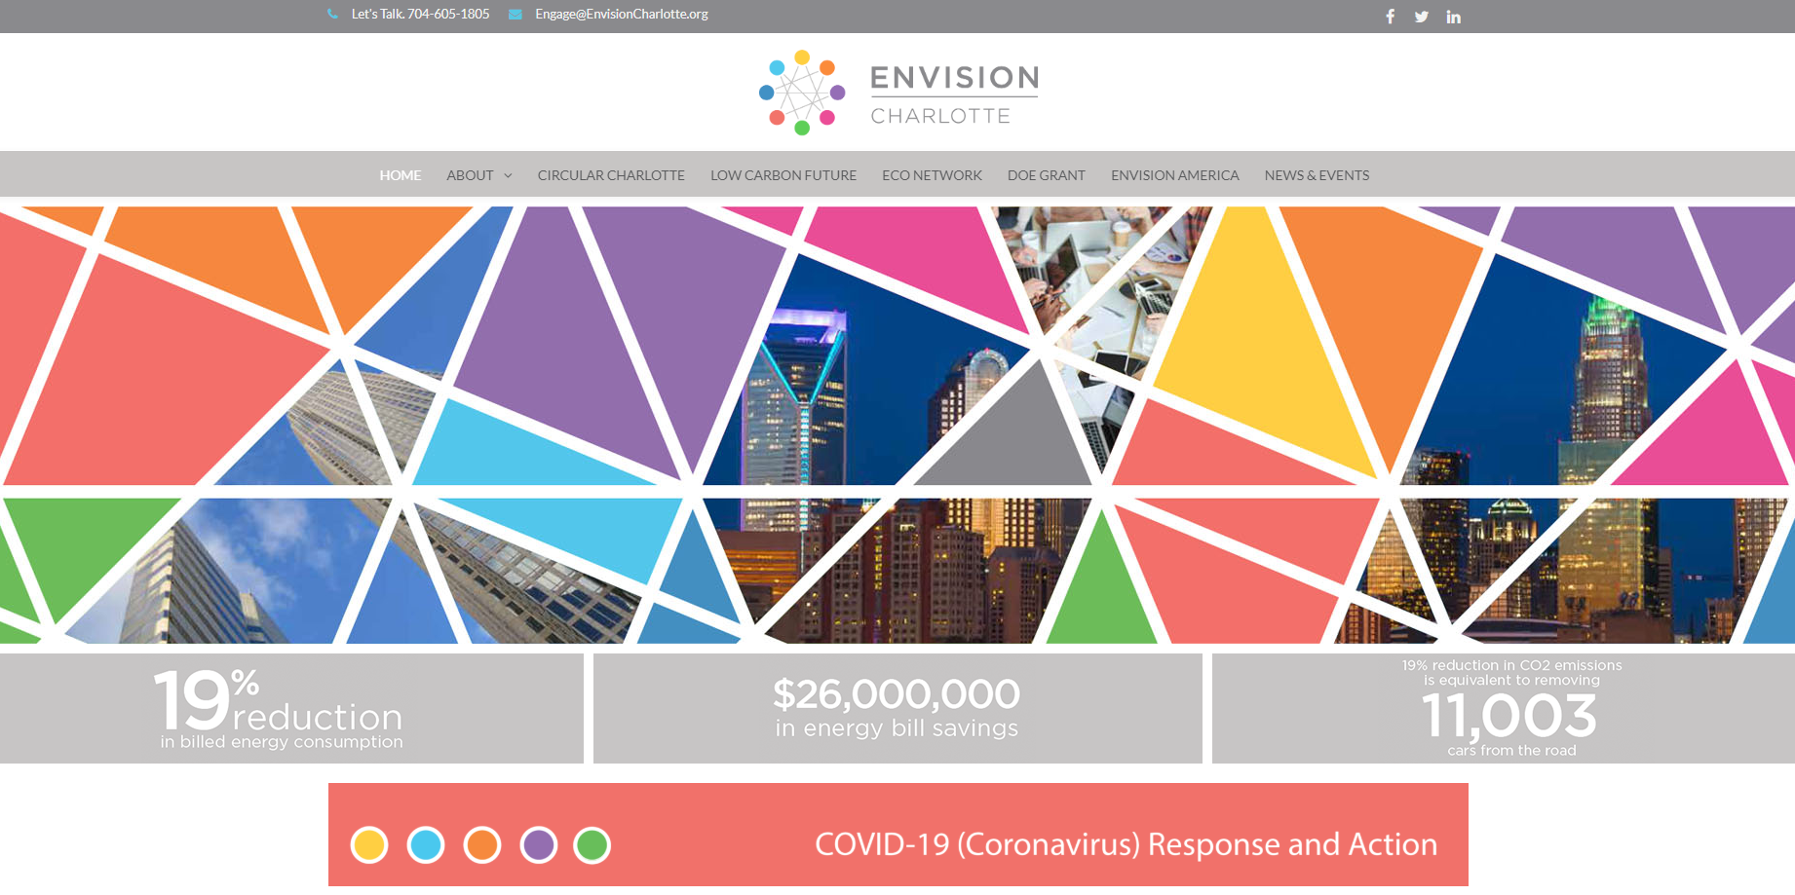Open COVID-19 Response and Action link

pyautogui.click(x=1126, y=843)
